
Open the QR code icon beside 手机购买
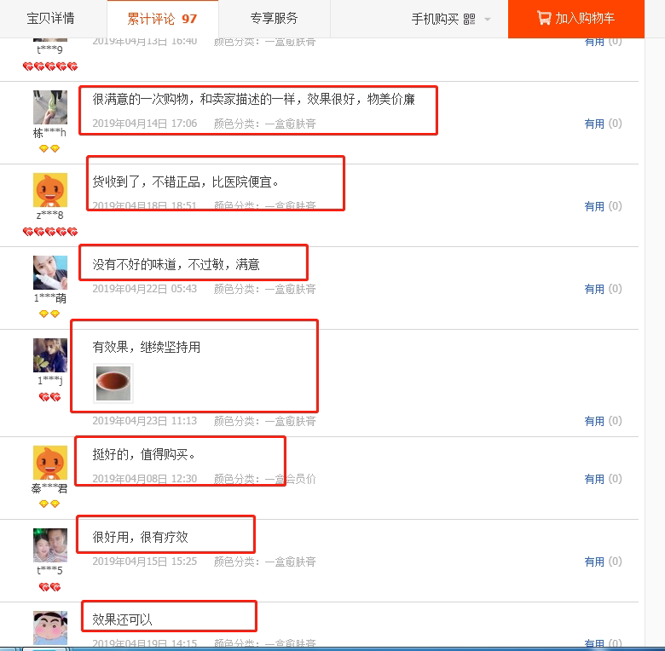tap(469, 19)
